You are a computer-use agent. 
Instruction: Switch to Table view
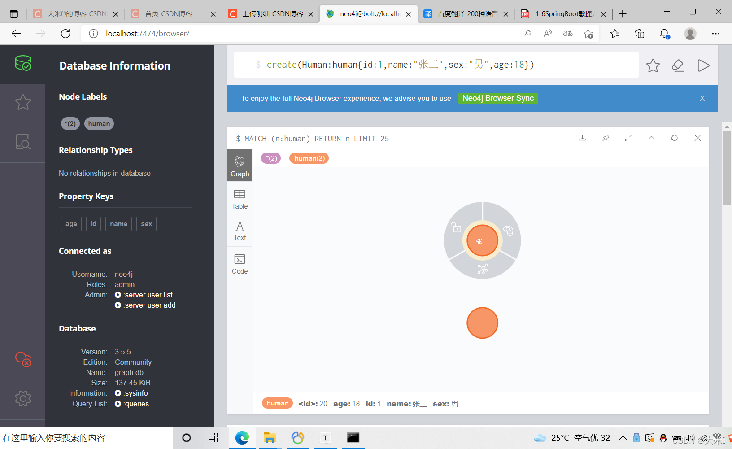point(240,199)
